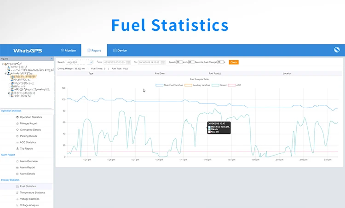The image size is (345, 208).
Task: Select the highlighted account in the tree
Action: (24, 76)
